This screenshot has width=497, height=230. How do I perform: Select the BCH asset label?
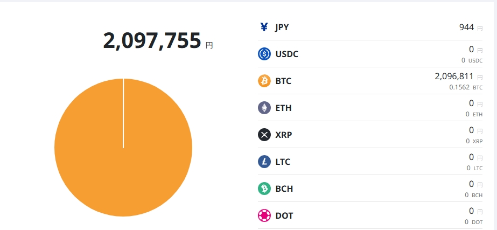pos(284,189)
